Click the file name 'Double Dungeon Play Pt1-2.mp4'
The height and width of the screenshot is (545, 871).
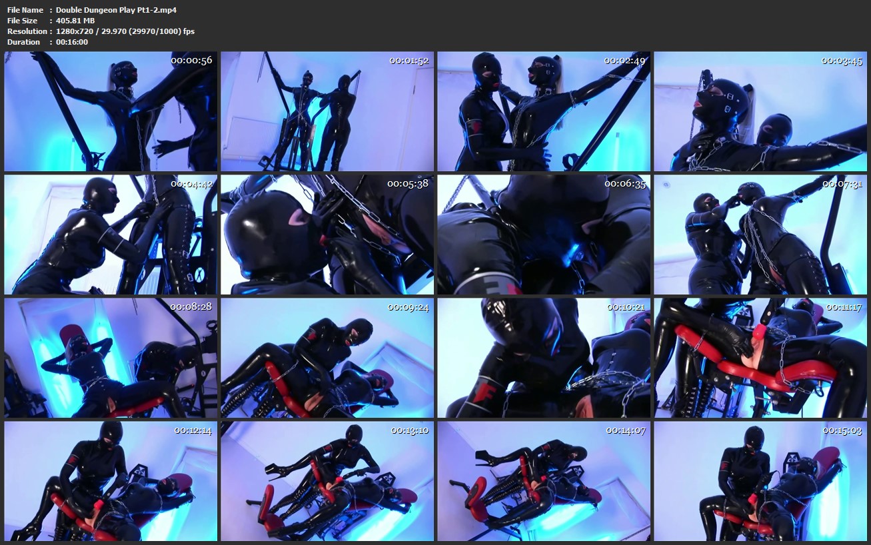pyautogui.click(x=116, y=10)
